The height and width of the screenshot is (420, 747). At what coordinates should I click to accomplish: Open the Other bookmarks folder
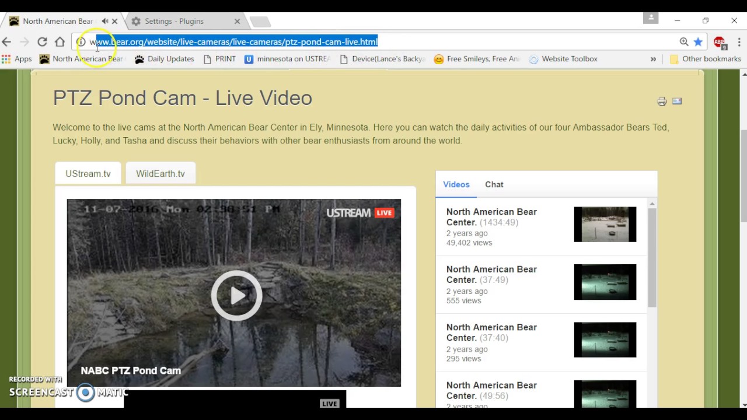705,59
